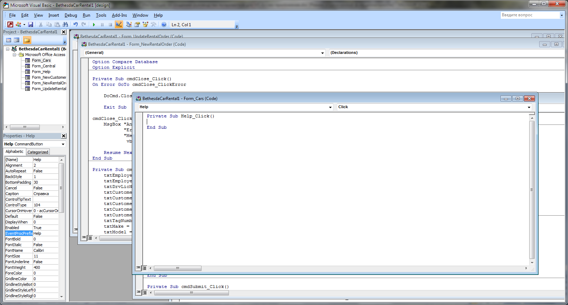The height and width of the screenshot is (305, 568).
Task: Open the Window menu
Action: click(140, 15)
